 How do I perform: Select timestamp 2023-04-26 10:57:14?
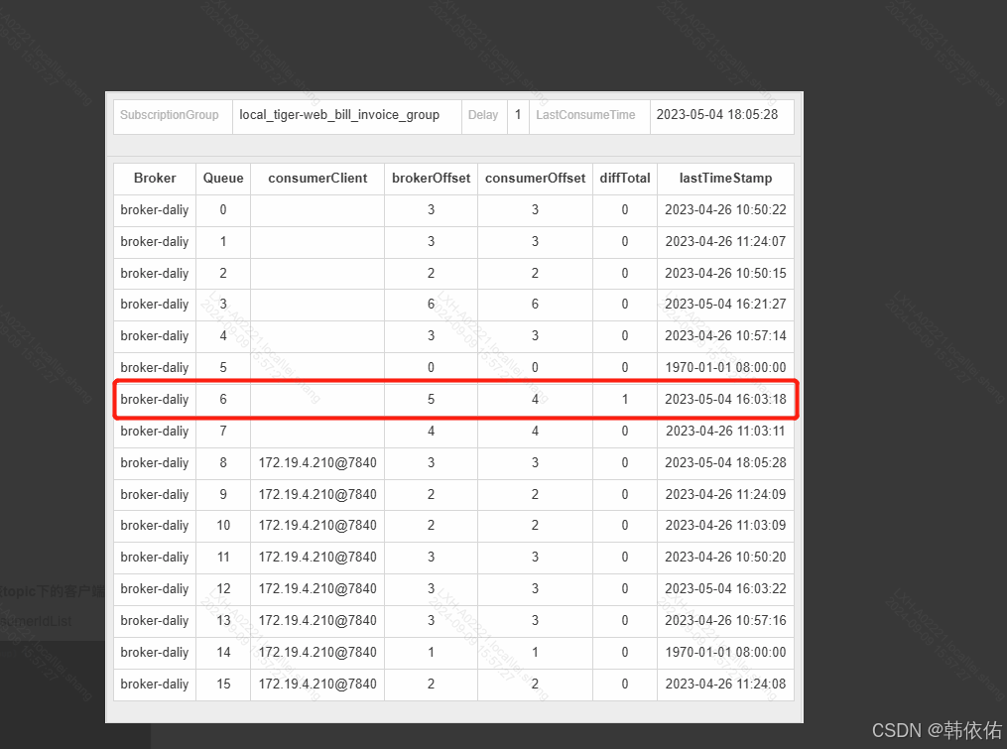[725, 335]
